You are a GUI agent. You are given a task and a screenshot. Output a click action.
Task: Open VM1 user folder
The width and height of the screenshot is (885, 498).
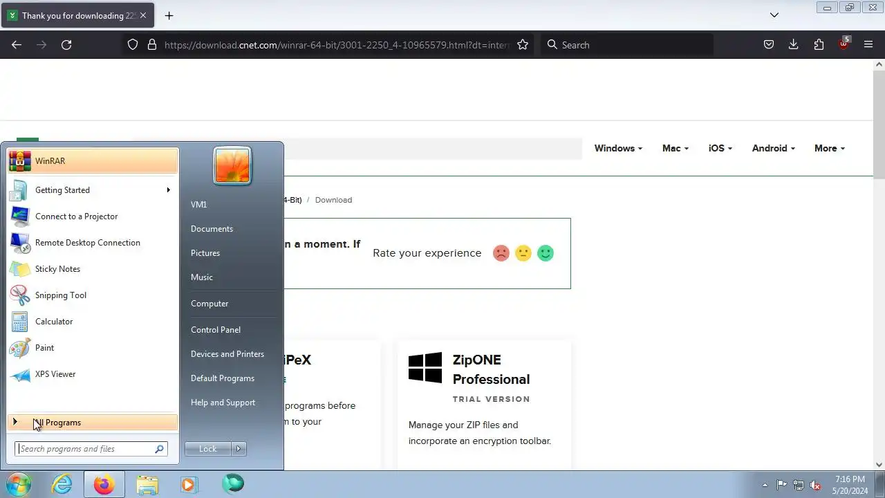click(199, 205)
